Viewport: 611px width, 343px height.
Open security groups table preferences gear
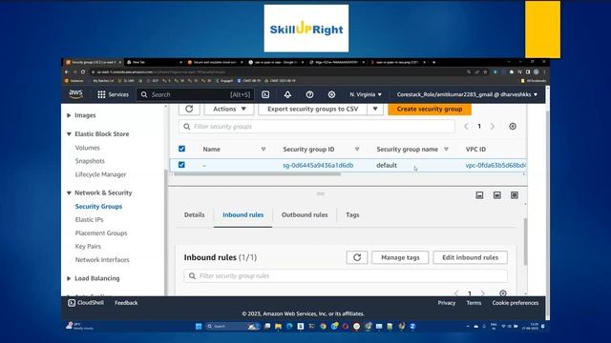click(x=513, y=127)
